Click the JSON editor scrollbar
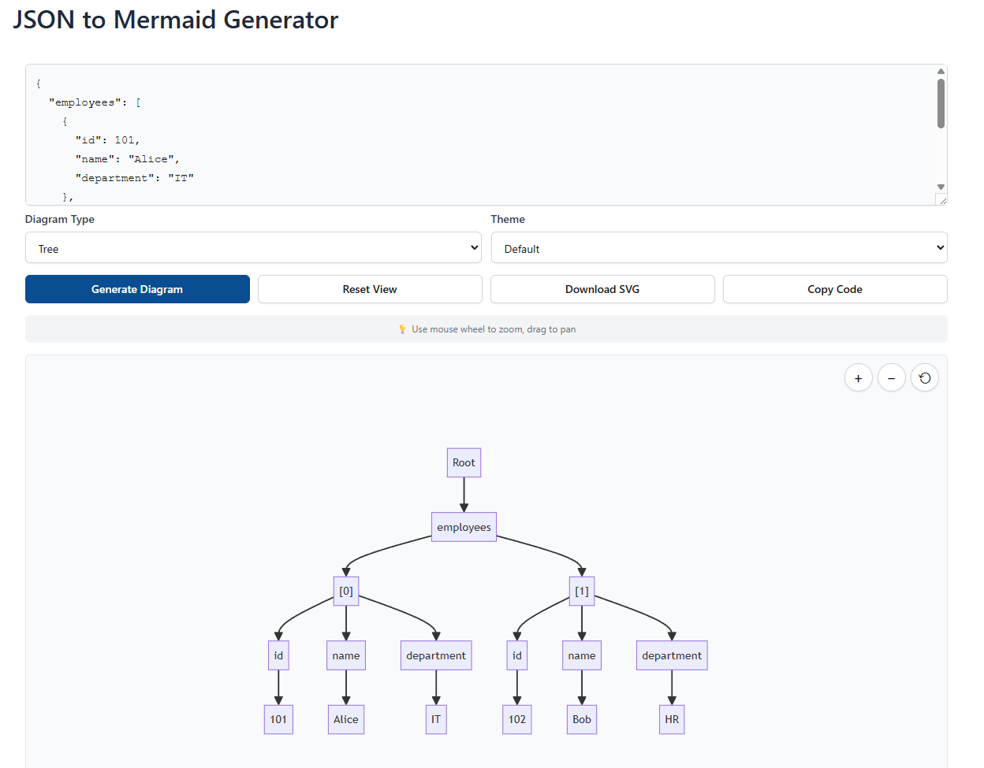984x768 pixels. tap(941, 102)
